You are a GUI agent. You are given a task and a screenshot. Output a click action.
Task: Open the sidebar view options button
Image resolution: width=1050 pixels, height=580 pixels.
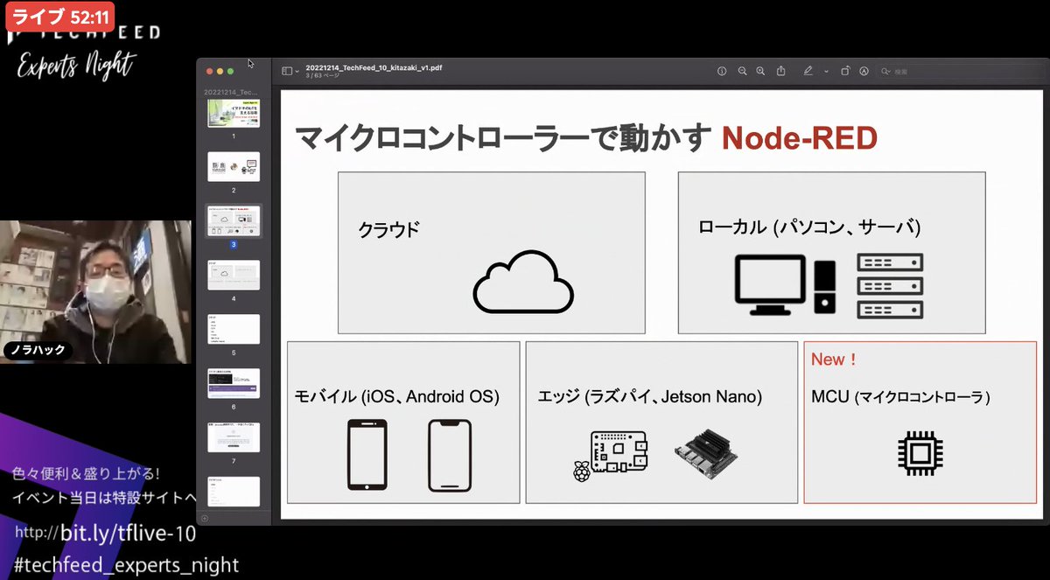pyautogui.click(x=287, y=71)
